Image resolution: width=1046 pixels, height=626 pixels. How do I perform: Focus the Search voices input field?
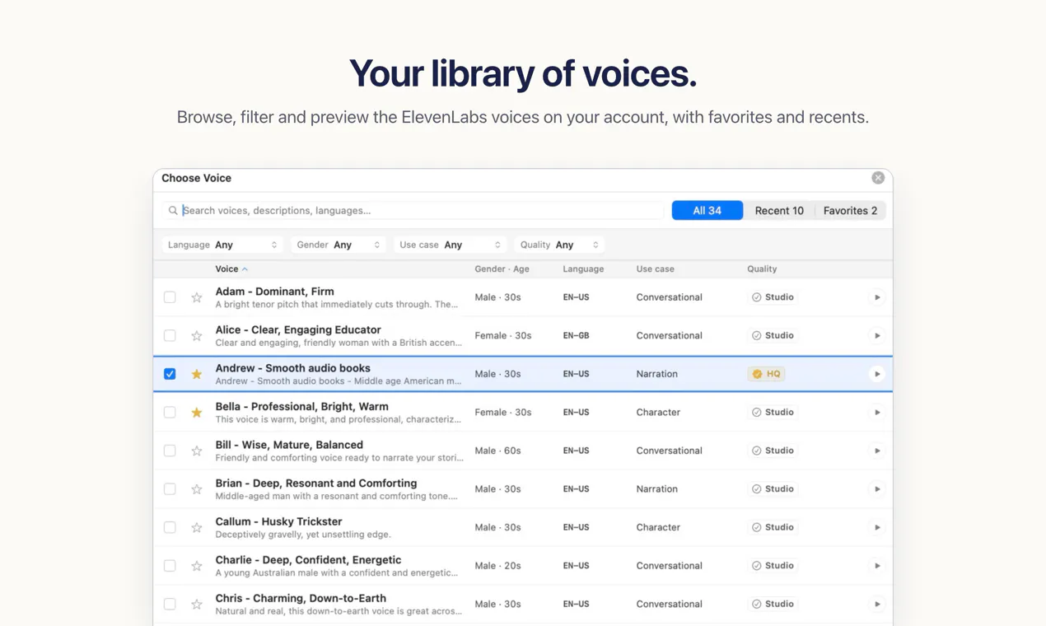coord(413,211)
